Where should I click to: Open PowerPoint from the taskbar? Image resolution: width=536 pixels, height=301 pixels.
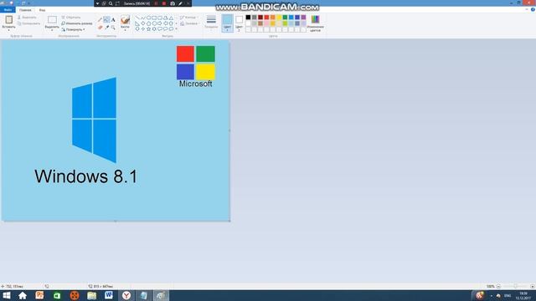click(x=39, y=295)
